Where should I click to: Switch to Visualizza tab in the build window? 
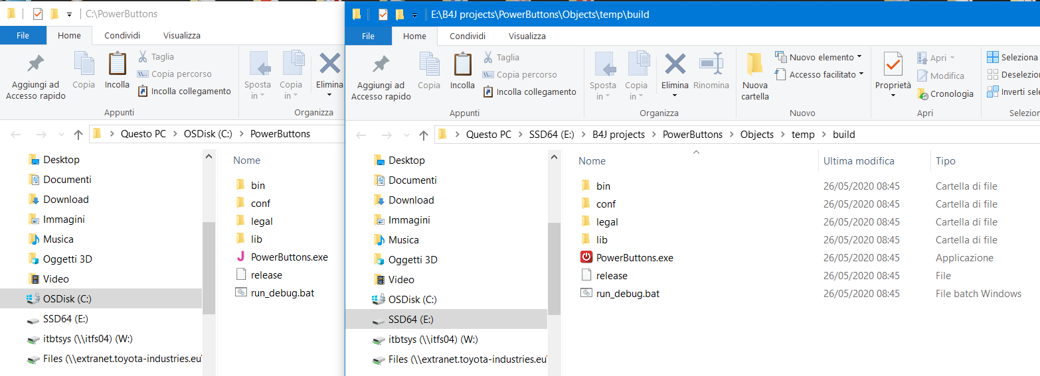click(527, 36)
